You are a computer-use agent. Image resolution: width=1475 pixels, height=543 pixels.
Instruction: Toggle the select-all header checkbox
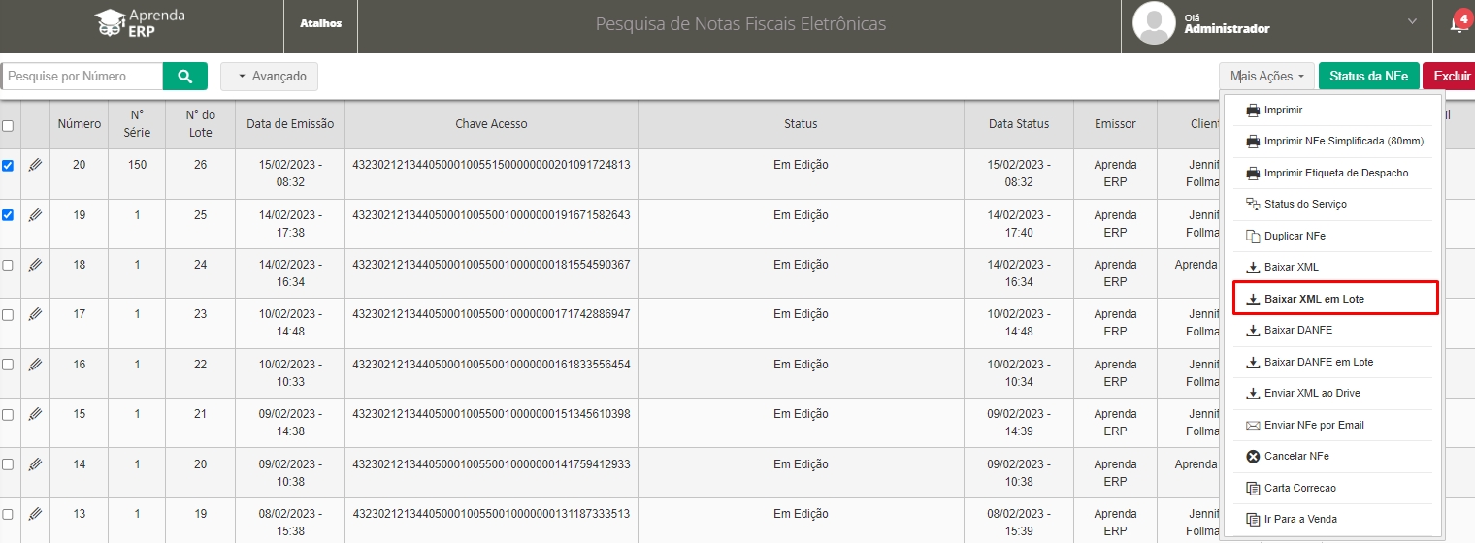tap(8, 125)
